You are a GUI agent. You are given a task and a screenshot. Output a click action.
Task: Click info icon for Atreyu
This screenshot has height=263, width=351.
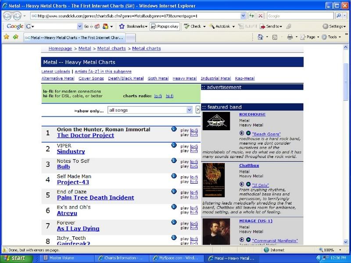[174, 207]
